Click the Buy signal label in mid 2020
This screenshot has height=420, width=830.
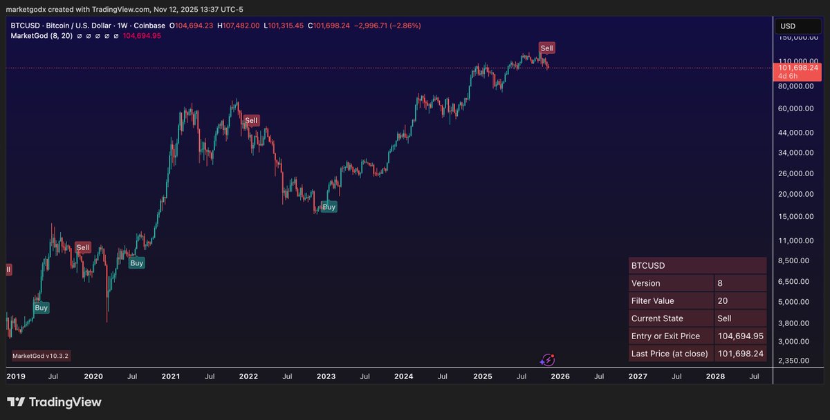(x=137, y=263)
